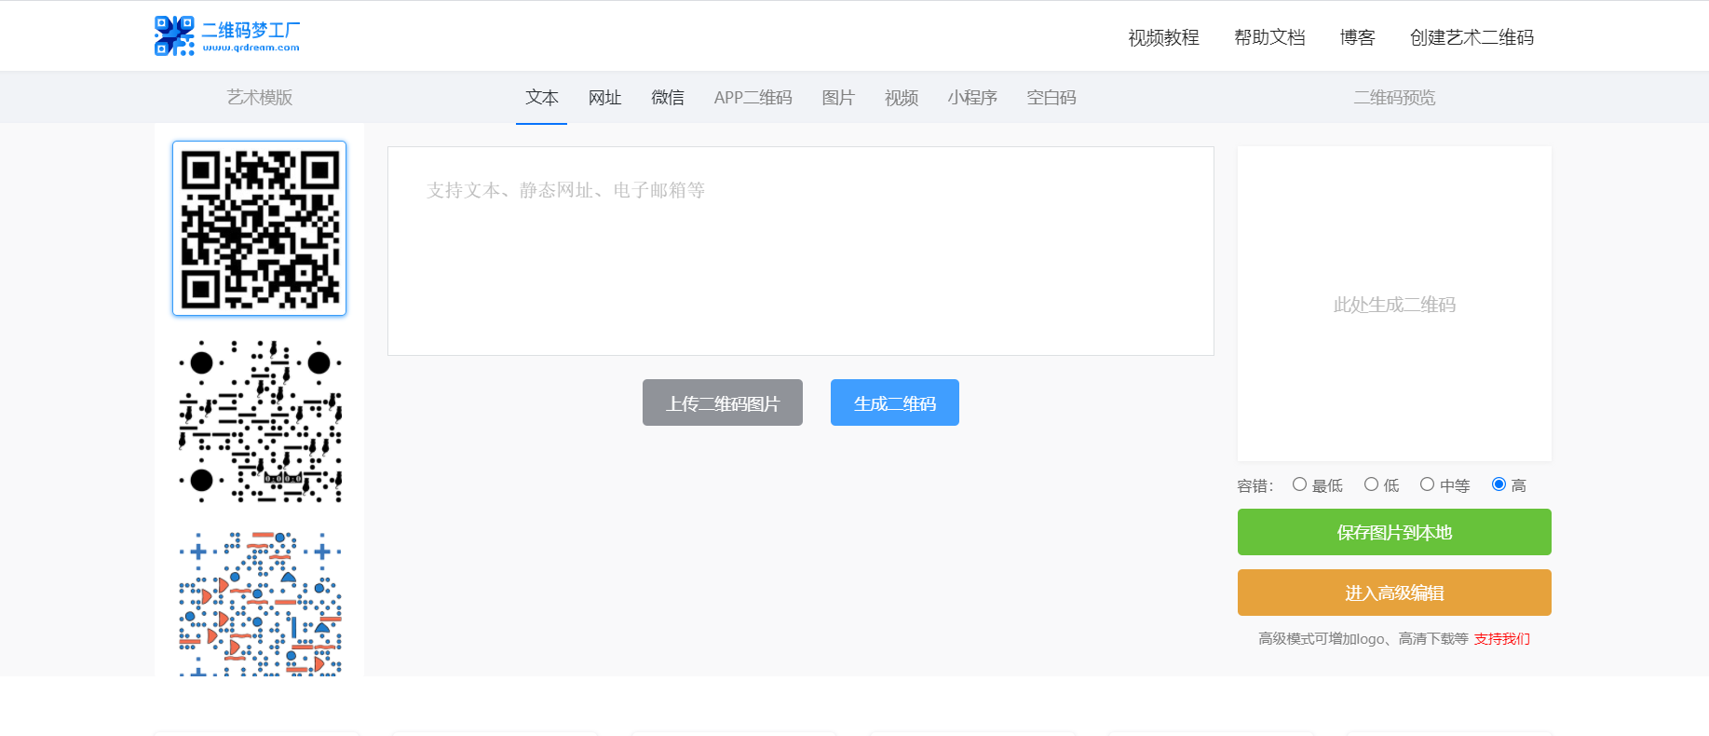1709x736 pixels.
Task: Switch to the 网址 tab
Action: tap(604, 97)
